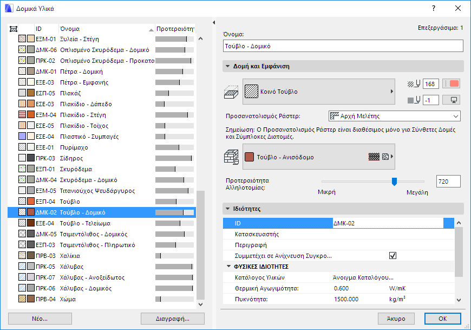Select the Σίδηρος material row
The height and width of the screenshot is (330, 471).
(x=102, y=158)
